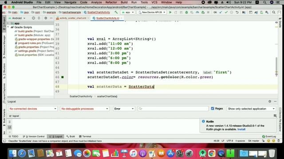
Task: Toggle the Regex checkbox
Action: (x=213, y=109)
